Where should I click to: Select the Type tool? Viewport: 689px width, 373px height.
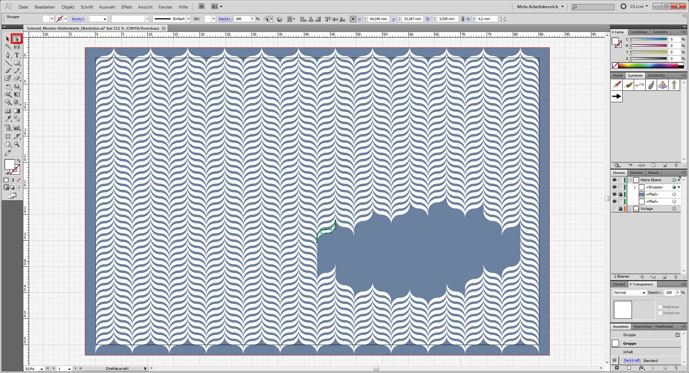17,55
